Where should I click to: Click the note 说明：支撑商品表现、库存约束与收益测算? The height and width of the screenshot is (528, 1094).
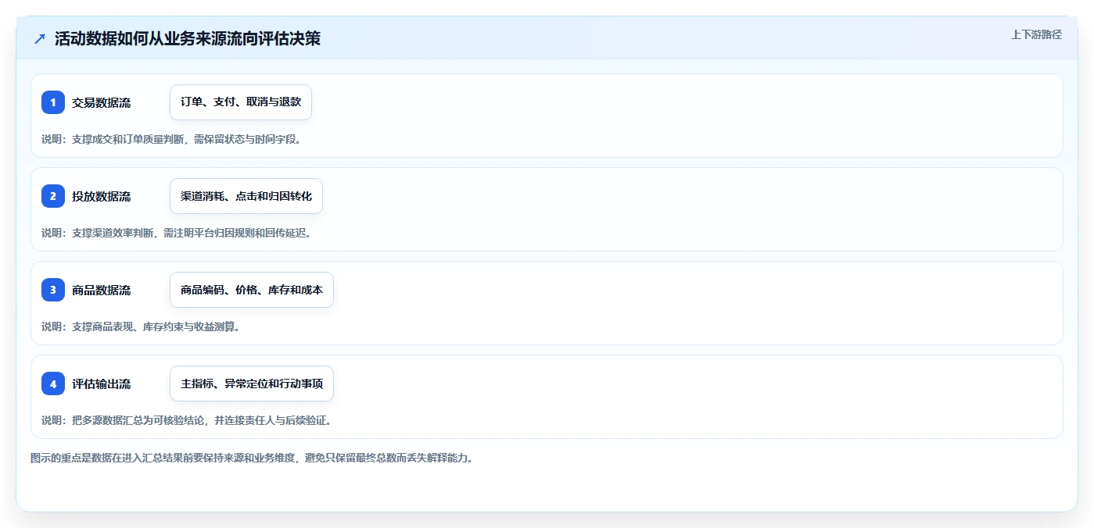pos(141,326)
